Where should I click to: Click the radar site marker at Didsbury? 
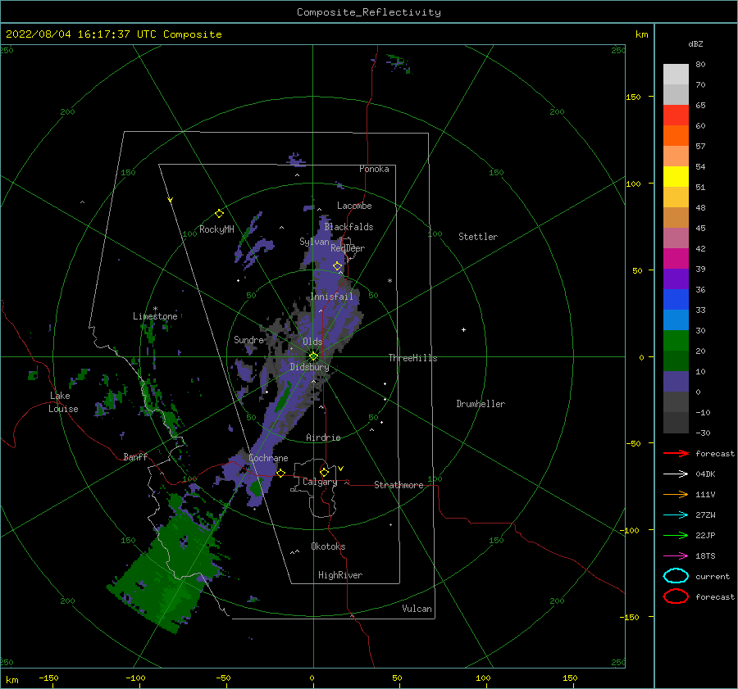[x=313, y=356]
